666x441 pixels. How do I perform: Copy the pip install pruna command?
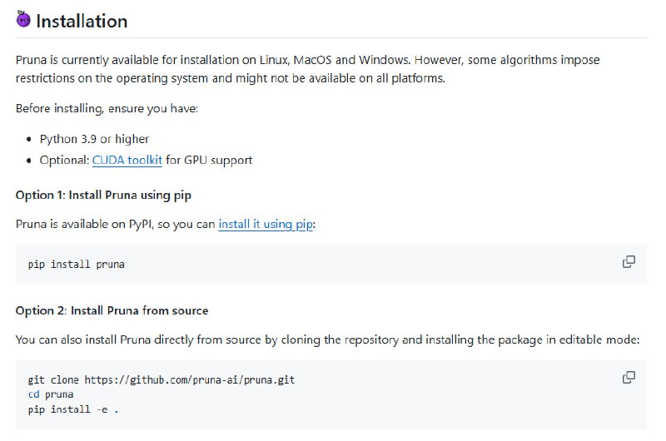629,262
